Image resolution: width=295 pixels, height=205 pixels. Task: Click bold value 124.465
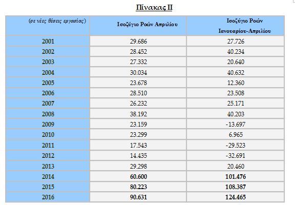click(236, 197)
